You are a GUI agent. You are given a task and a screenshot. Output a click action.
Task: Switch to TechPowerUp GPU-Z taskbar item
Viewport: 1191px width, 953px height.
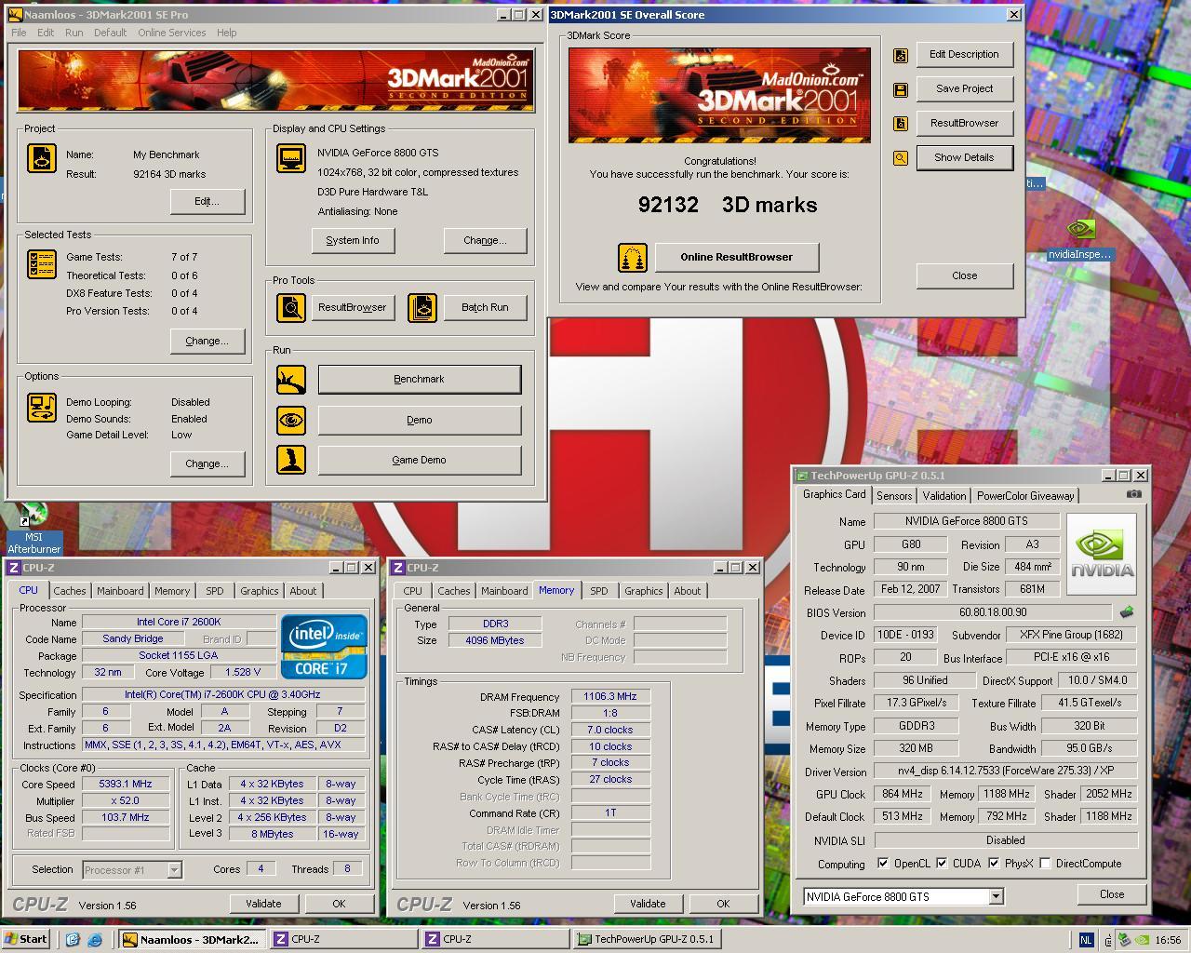coord(649,939)
